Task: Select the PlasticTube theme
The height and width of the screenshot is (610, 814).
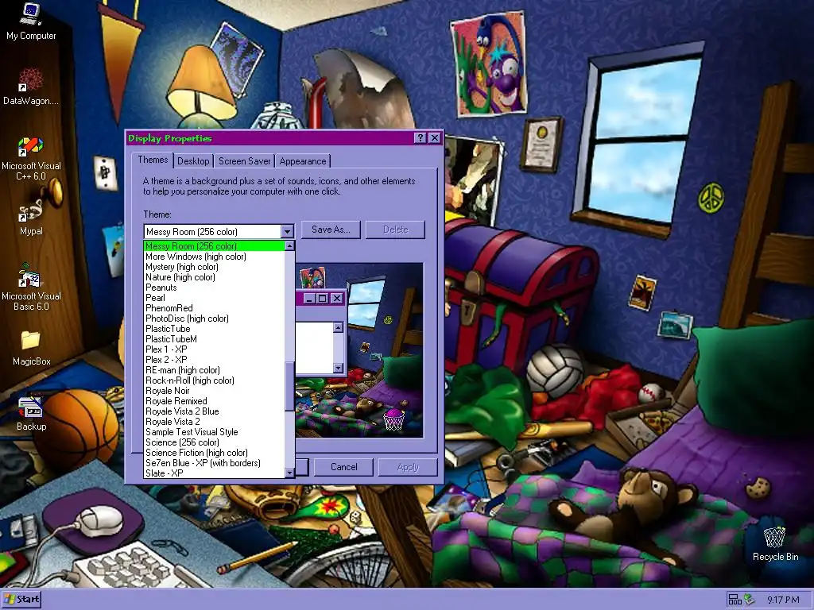Action: [215, 329]
